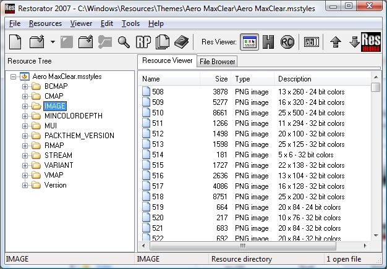The width and height of the screenshot is (387, 269).
Task: Open the Help menu
Action: pyautogui.click(x=156, y=23)
